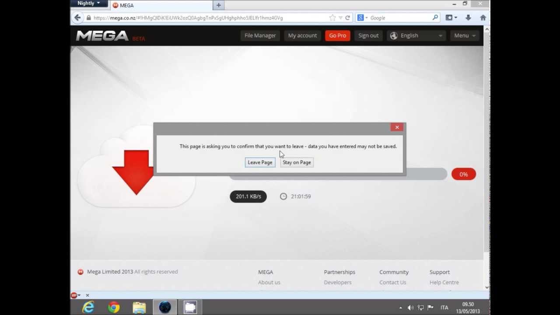The height and width of the screenshot is (315, 560).
Task: Click the 0% progress indicator
Action: pyautogui.click(x=464, y=174)
